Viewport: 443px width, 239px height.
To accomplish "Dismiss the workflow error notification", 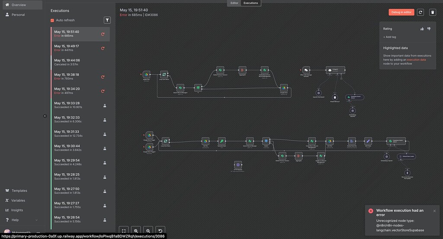I will (x=434, y=211).
